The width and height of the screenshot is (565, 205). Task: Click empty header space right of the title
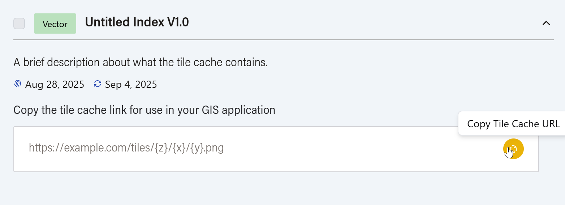click(361, 23)
